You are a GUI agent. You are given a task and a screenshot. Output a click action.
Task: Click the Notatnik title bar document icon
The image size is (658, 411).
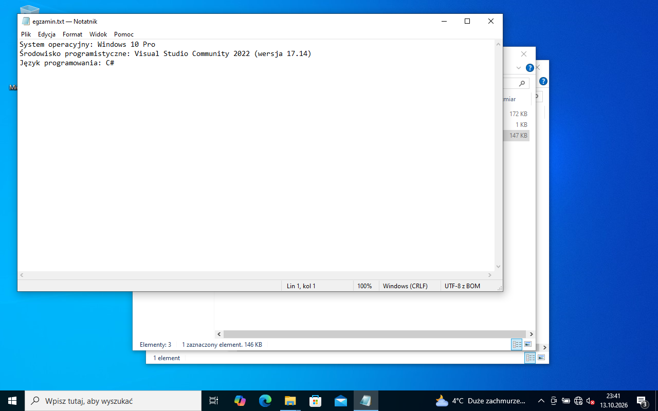(26, 21)
